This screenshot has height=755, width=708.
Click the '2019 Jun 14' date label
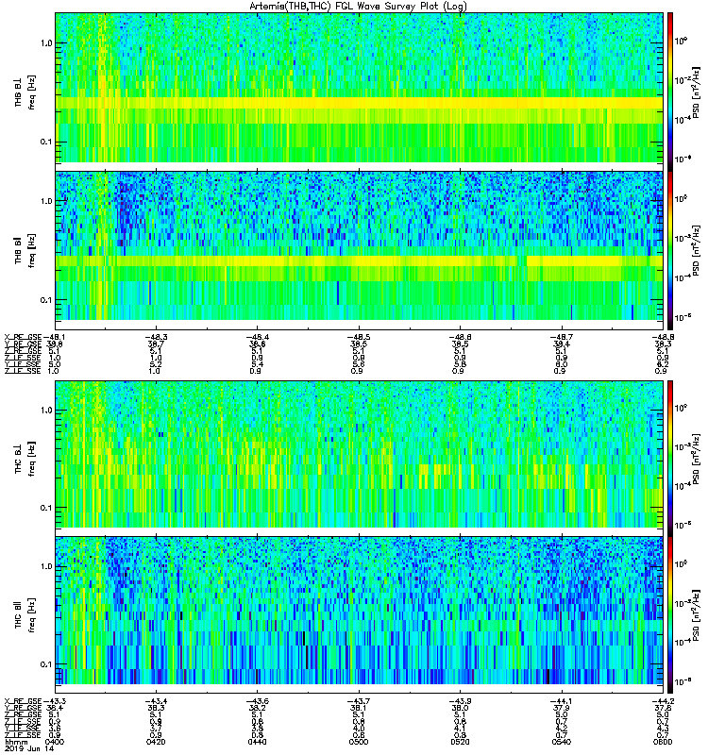point(29,748)
